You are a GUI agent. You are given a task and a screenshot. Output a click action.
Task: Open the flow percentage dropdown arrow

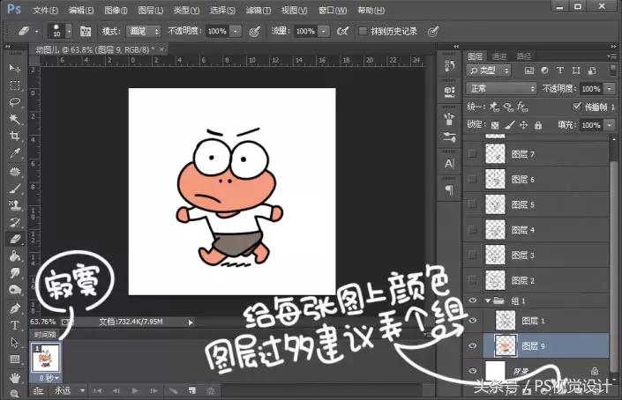click(324, 31)
